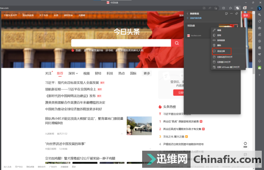Click the split screen icon in the toolbar
264x170 pixels.
(224, 8)
